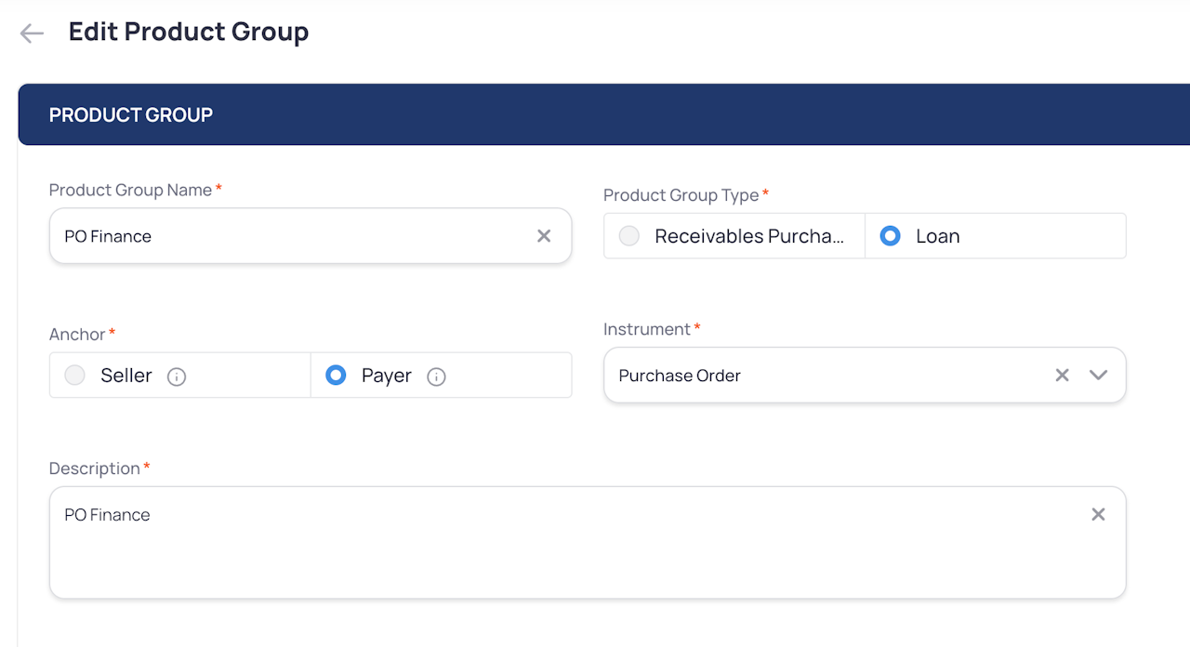Select the Loan radio button
The height and width of the screenshot is (647, 1190).
891,236
